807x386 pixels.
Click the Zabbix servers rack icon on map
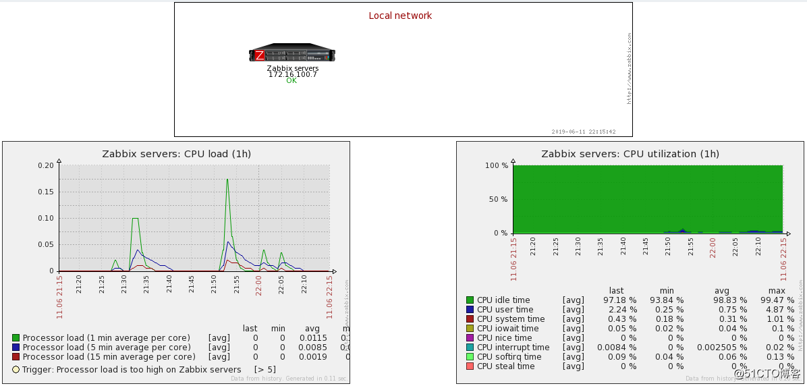pyautogui.click(x=292, y=53)
